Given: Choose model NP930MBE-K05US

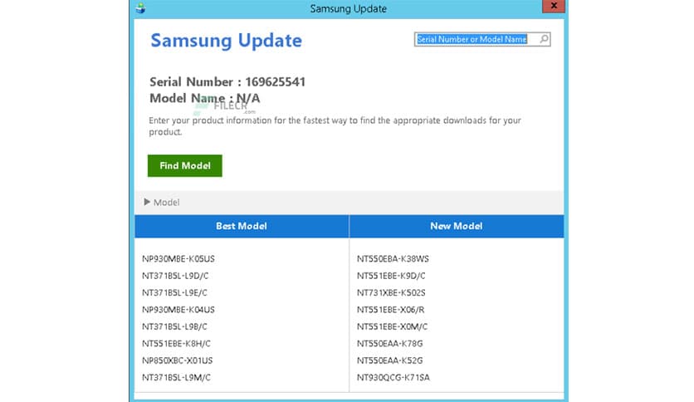Looking at the screenshot, I should (x=178, y=258).
